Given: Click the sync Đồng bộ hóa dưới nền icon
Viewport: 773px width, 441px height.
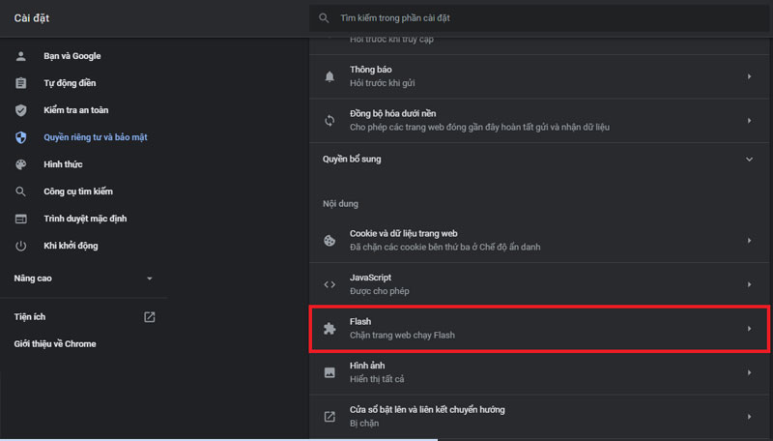Looking at the screenshot, I should click(x=329, y=120).
